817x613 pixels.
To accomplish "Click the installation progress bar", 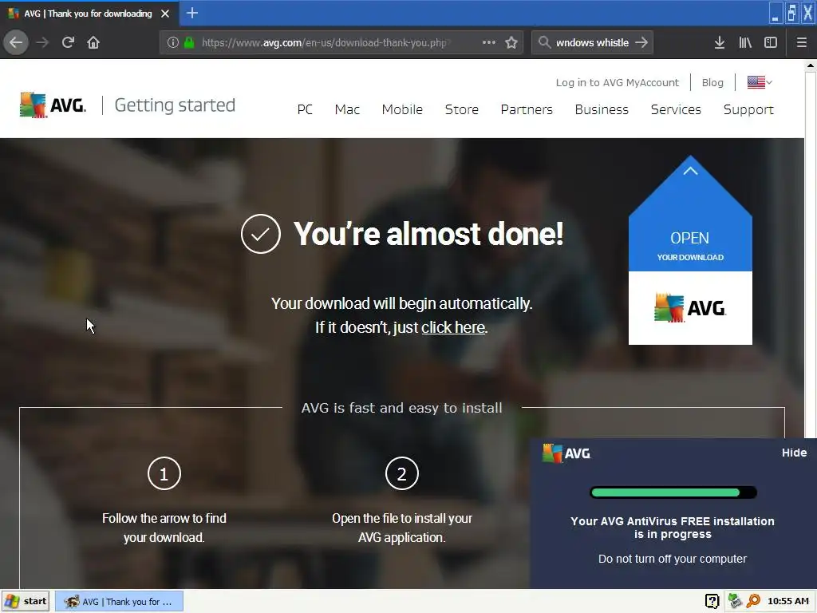I will (x=673, y=492).
